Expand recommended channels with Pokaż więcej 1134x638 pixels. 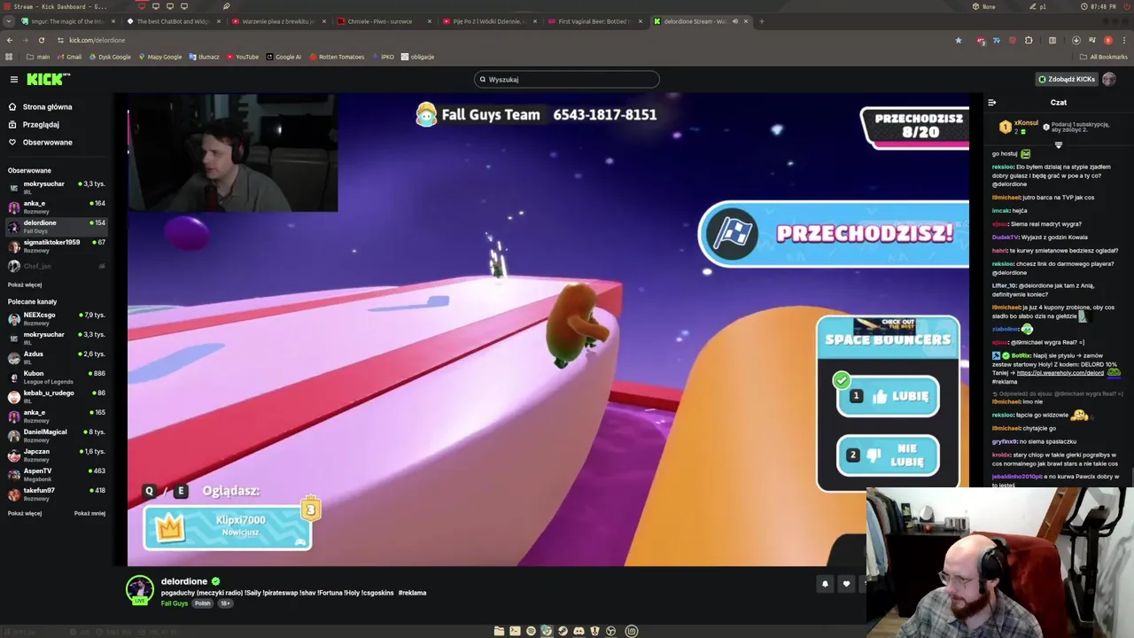[x=25, y=514]
